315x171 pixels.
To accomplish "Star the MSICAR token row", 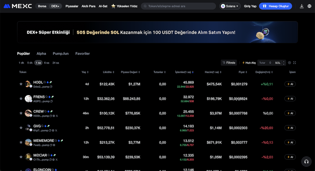I will click(x=21, y=157).
